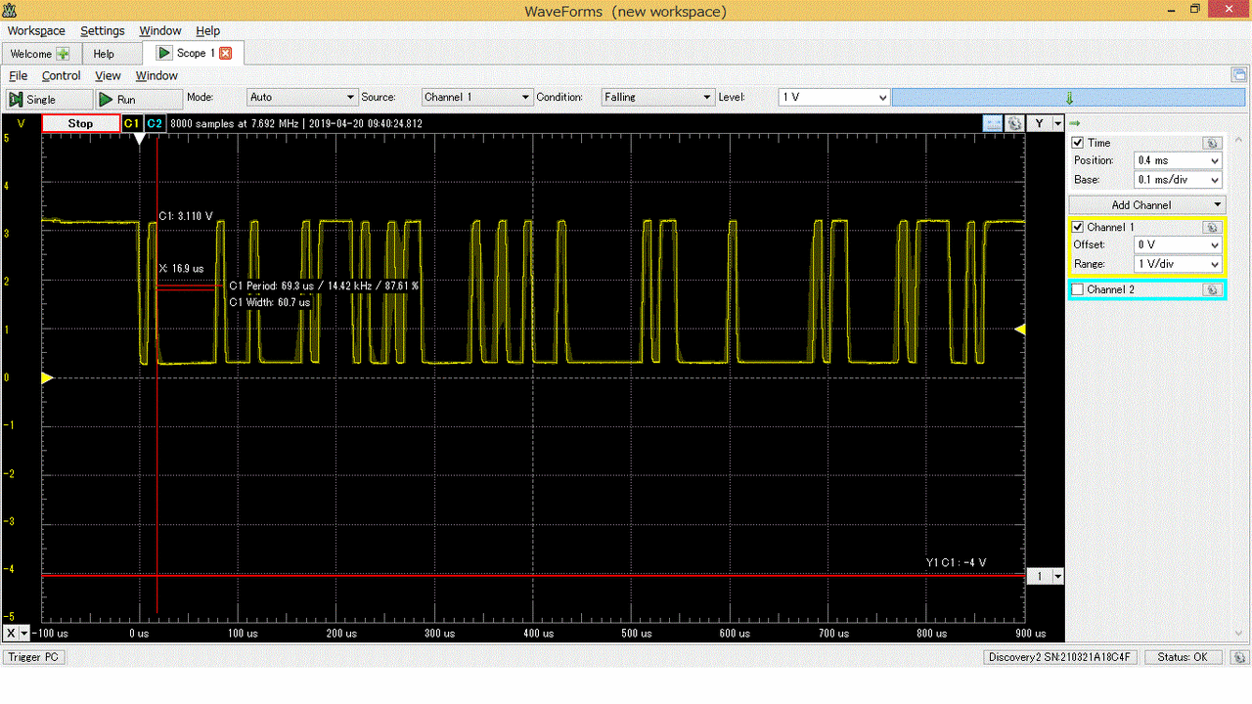Click the Stop status button
This screenshot has height=704, width=1252.
tap(80, 123)
